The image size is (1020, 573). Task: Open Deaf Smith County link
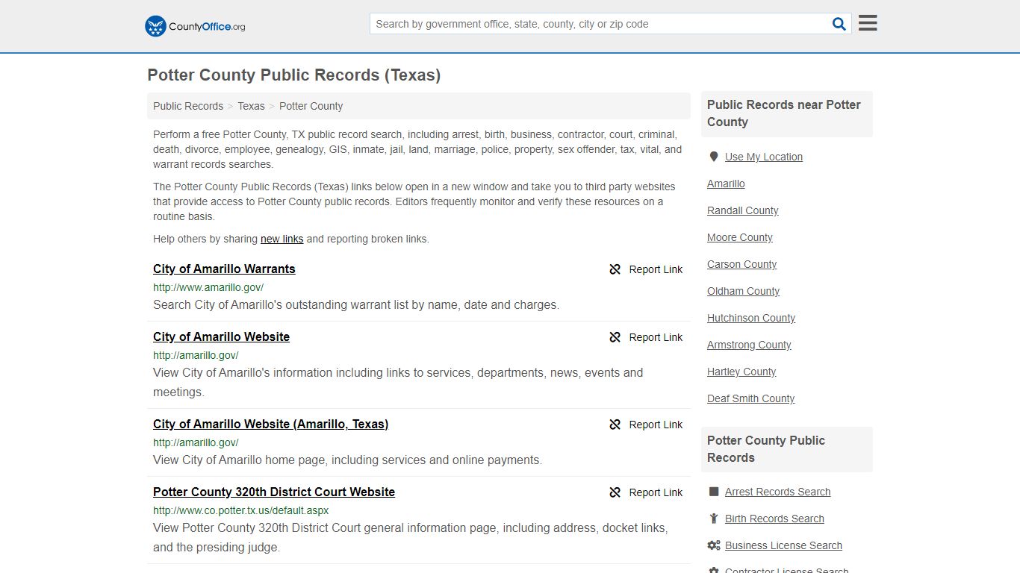[750, 398]
